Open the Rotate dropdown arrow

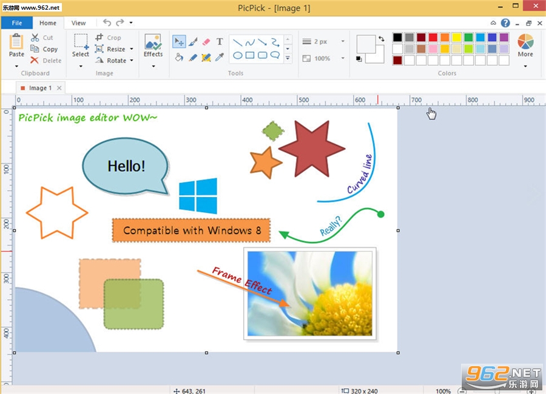tap(132, 61)
